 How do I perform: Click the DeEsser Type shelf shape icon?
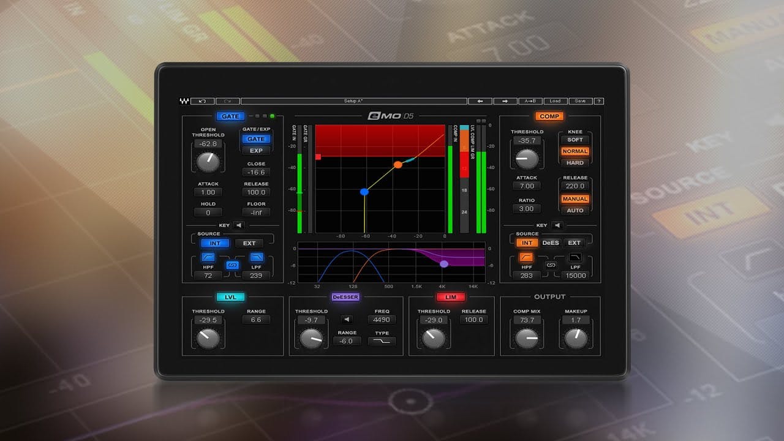382,341
